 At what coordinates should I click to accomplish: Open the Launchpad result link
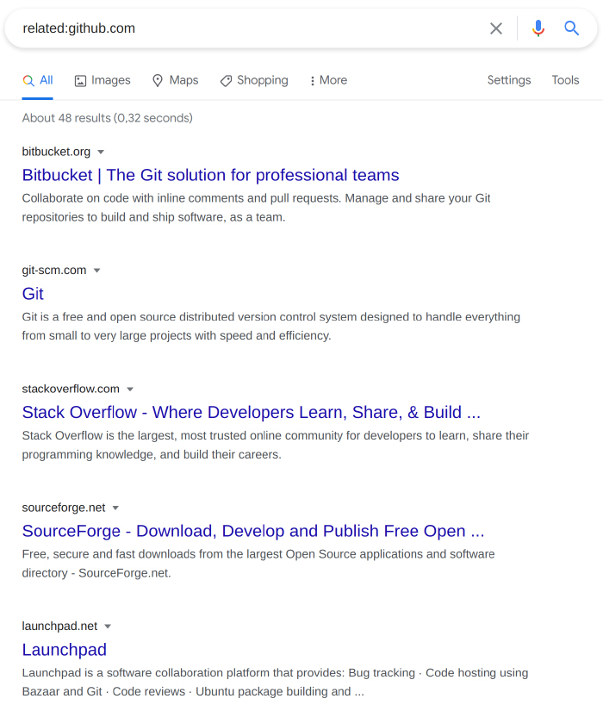point(65,650)
